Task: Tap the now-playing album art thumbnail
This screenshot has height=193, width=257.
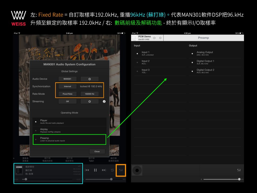Action: [19, 170]
